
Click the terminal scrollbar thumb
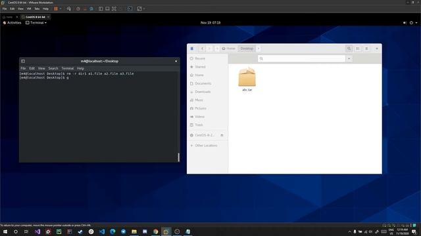coord(178,157)
